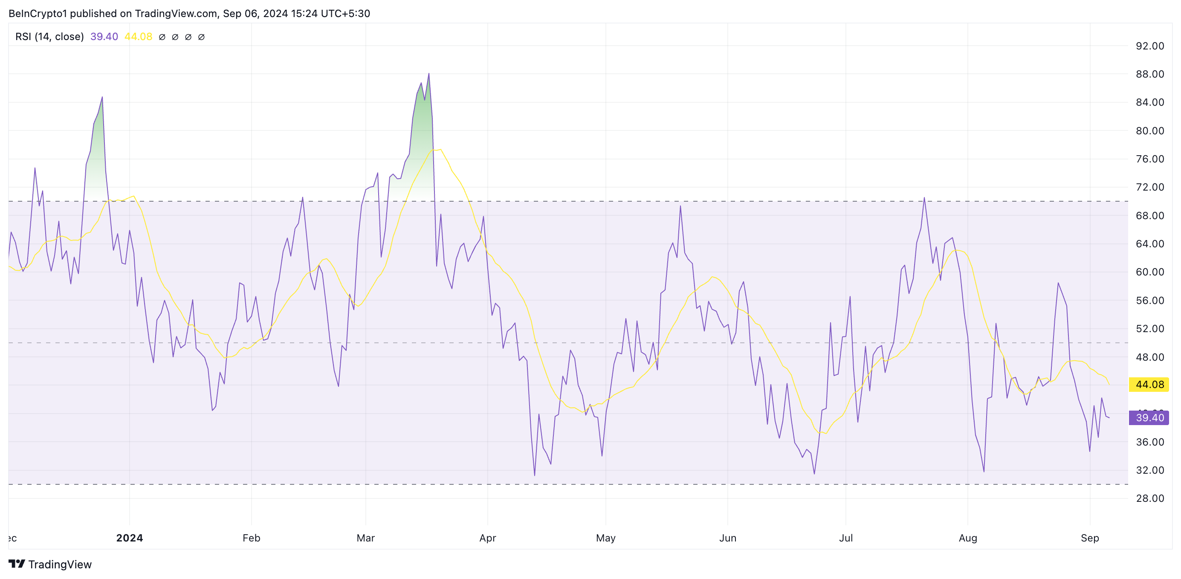Click the first ∅ symbol after 44.08
The image size is (1181, 579).
point(162,37)
